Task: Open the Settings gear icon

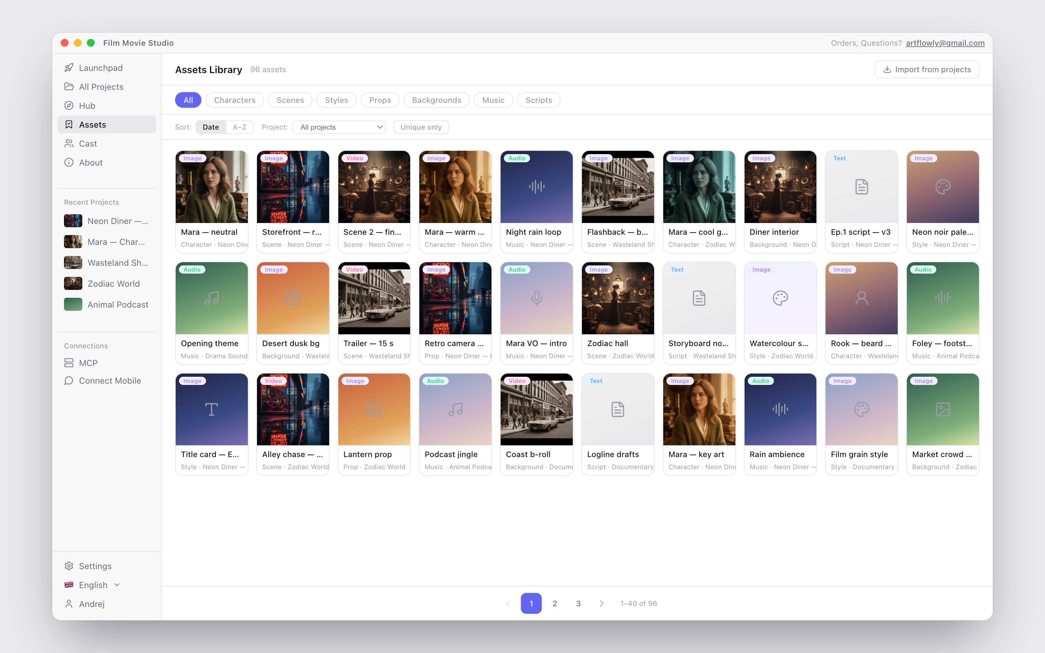Action: click(69, 566)
